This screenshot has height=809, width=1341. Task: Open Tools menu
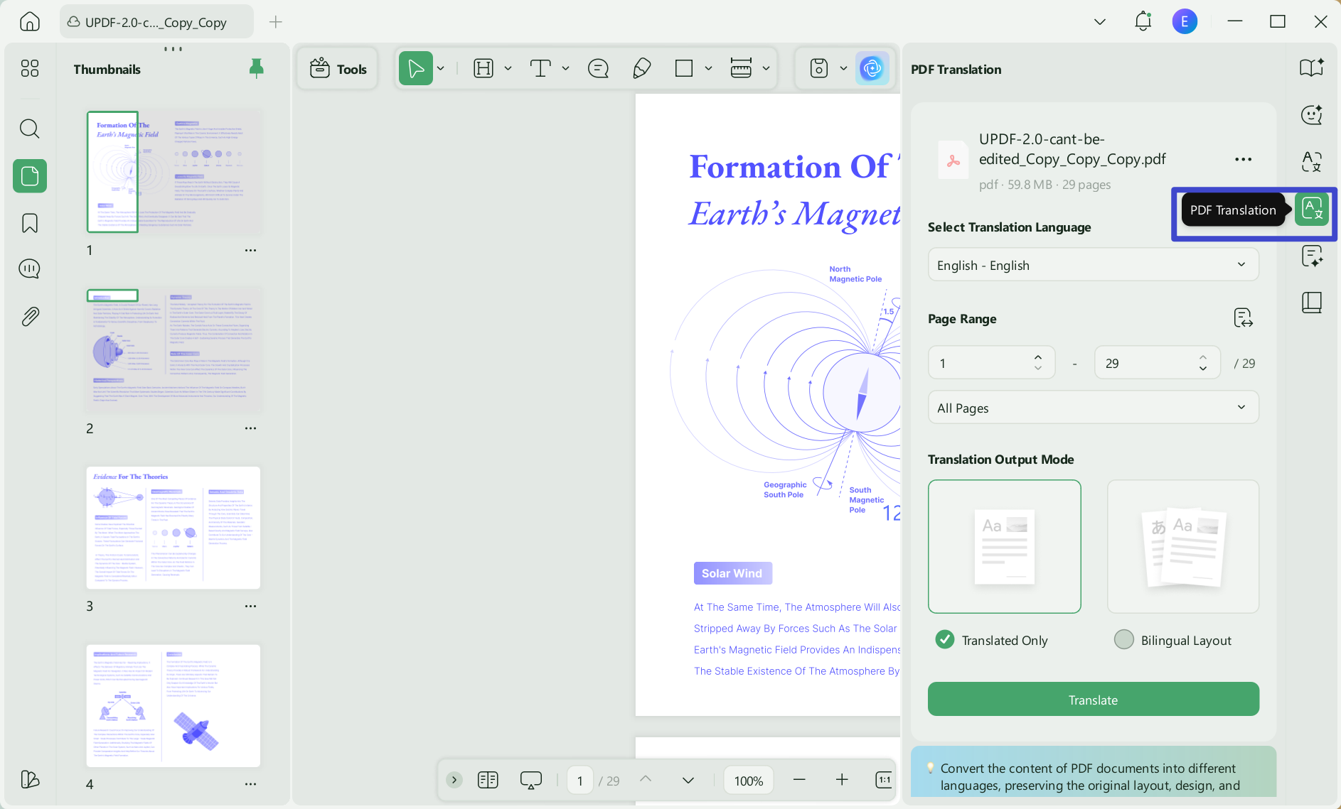[338, 69]
